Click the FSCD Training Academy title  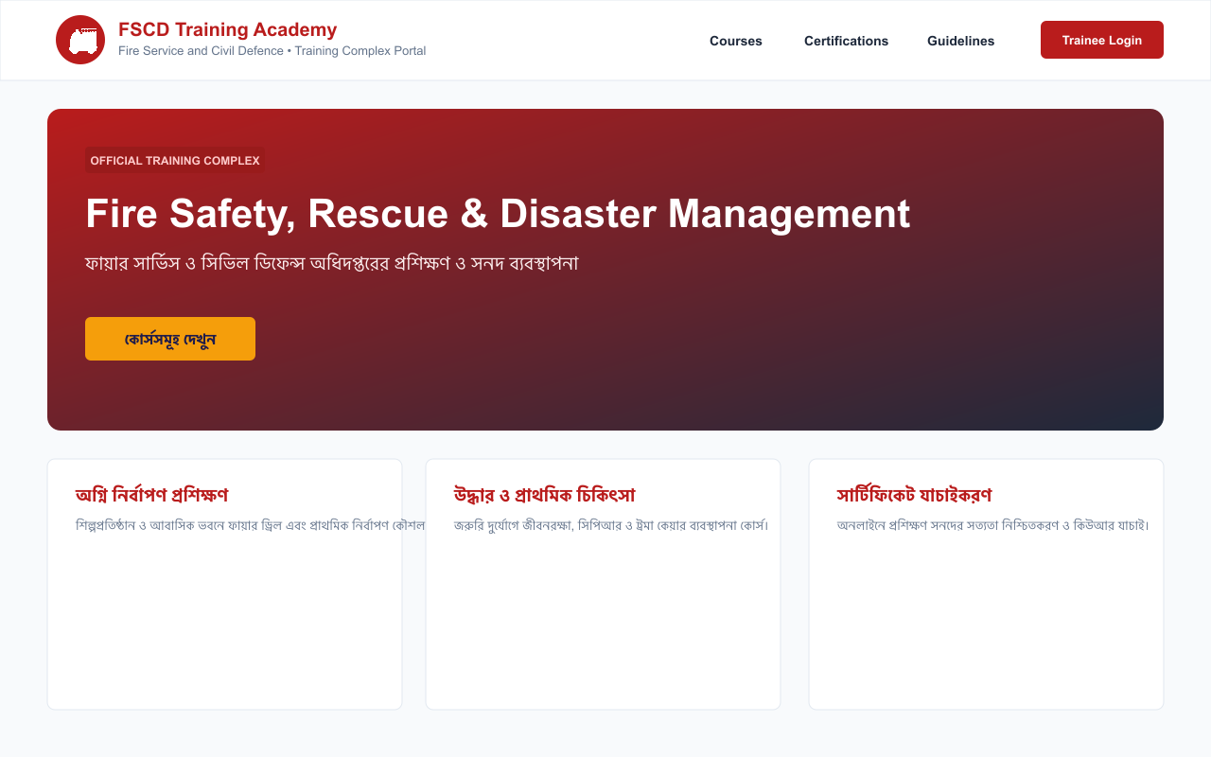click(227, 29)
